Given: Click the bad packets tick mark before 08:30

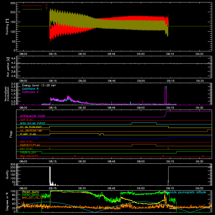Looking at the screenshot, I should pos(75,156).
